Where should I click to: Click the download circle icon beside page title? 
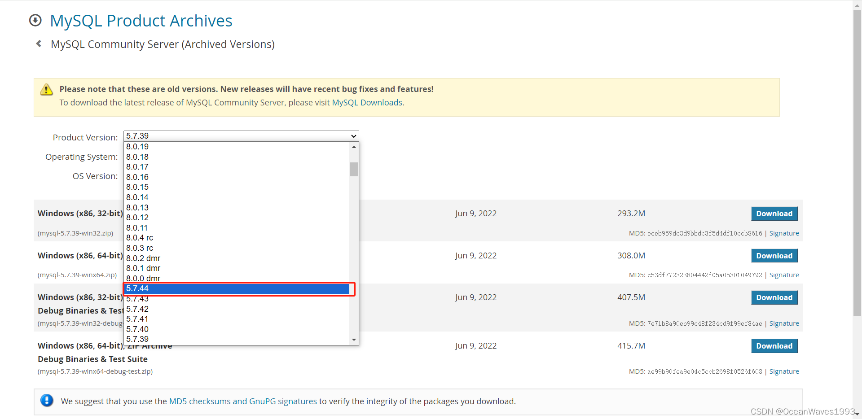point(35,21)
